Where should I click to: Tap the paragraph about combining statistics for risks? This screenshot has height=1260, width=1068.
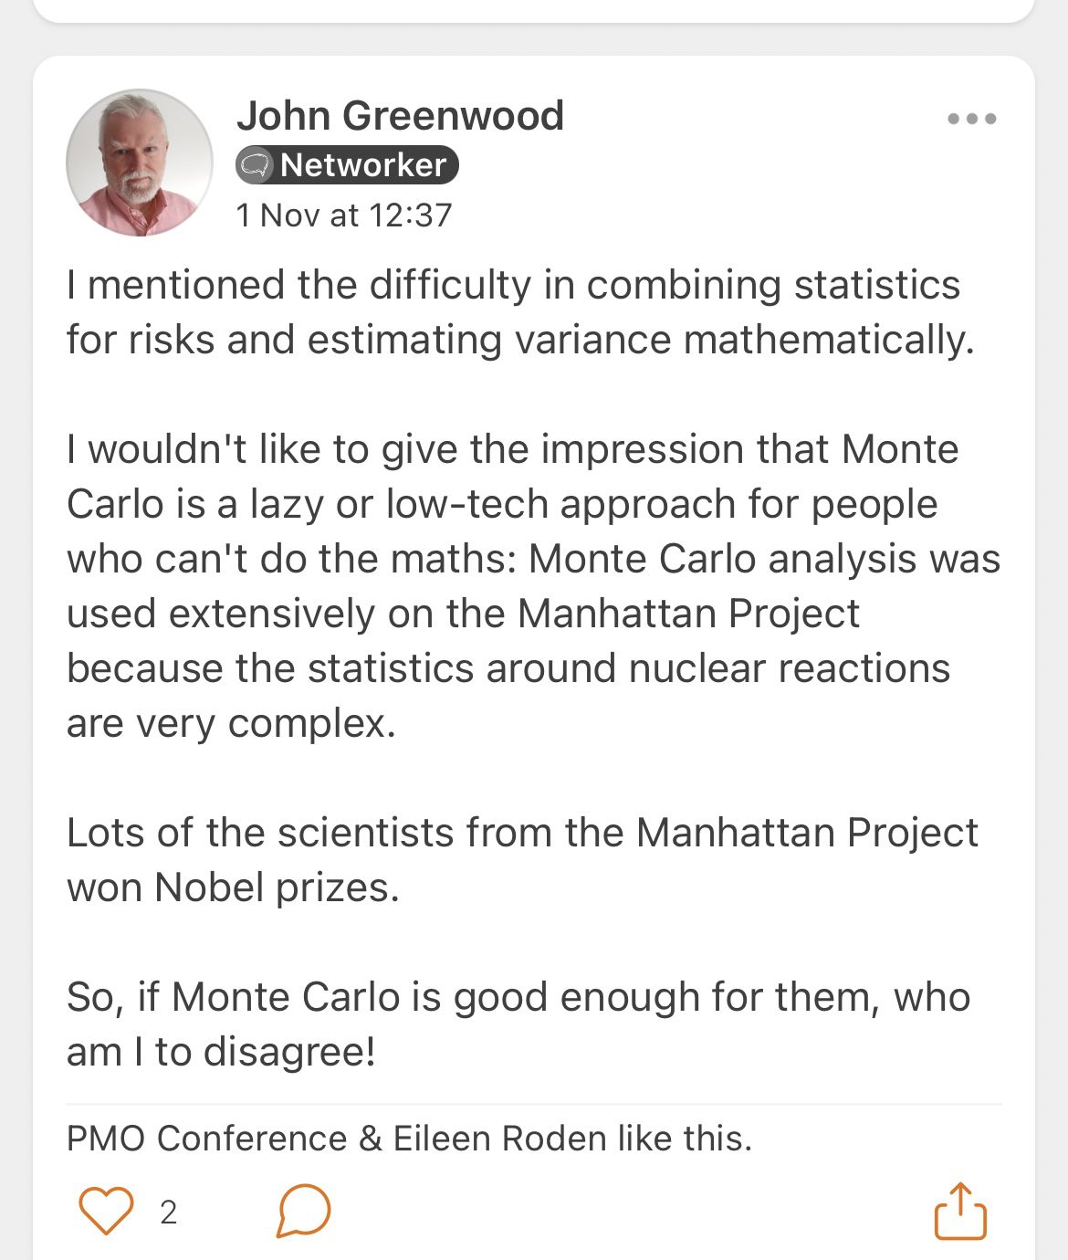tap(520, 312)
